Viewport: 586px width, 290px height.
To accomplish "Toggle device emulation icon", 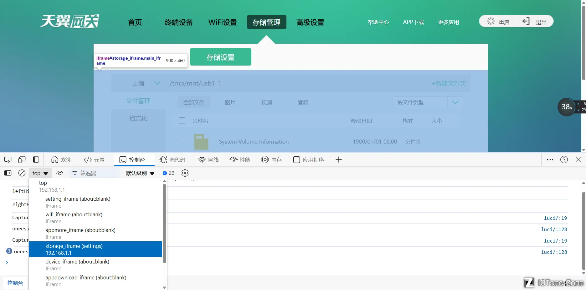I will coord(22,160).
